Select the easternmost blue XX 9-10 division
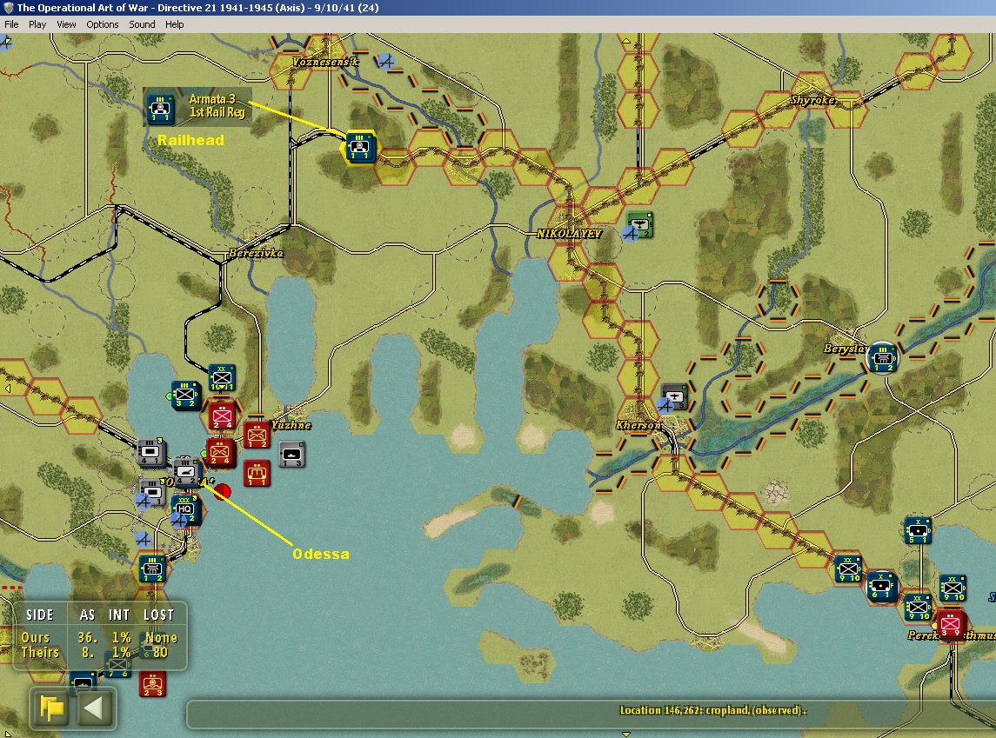Screen dimensions: 996x738 tap(953, 588)
